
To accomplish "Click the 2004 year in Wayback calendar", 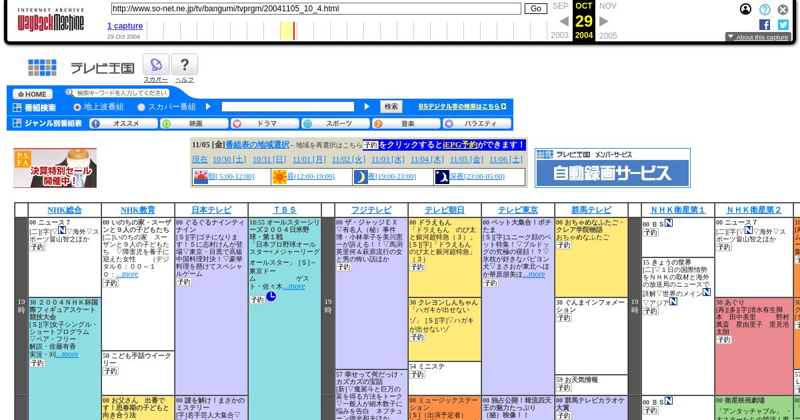I will (x=584, y=35).
